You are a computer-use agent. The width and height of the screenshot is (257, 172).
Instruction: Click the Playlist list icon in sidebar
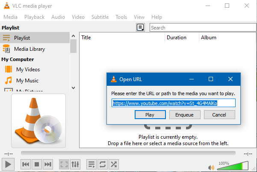pyautogui.click(x=6, y=38)
